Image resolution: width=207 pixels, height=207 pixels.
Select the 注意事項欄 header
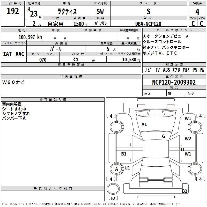tap(71, 77)
